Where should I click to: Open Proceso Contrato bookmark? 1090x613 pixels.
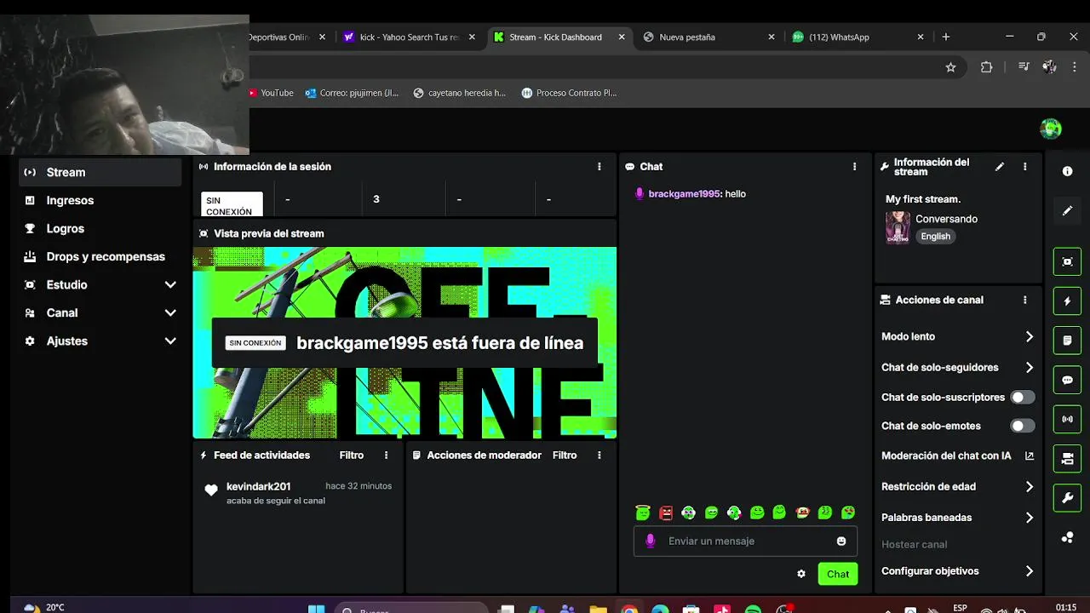(569, 93)
